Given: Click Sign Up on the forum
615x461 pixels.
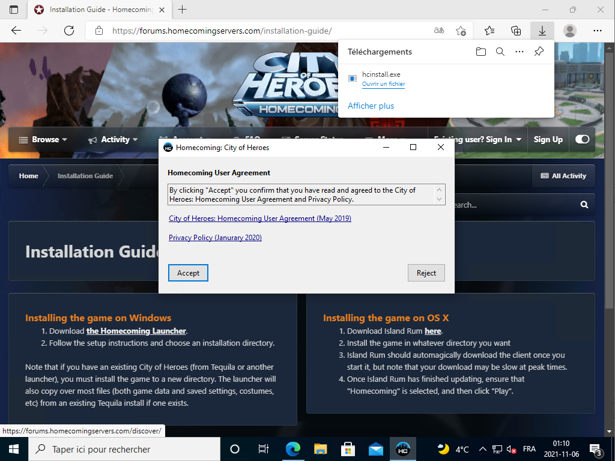Looking at the screenshot, I should (548, 139).
